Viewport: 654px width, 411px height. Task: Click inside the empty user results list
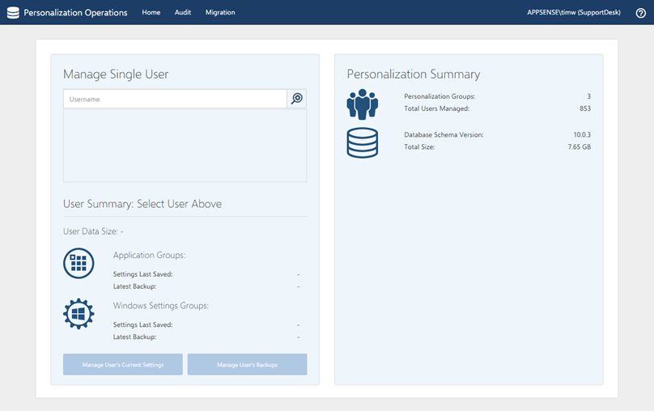(185, 146)
